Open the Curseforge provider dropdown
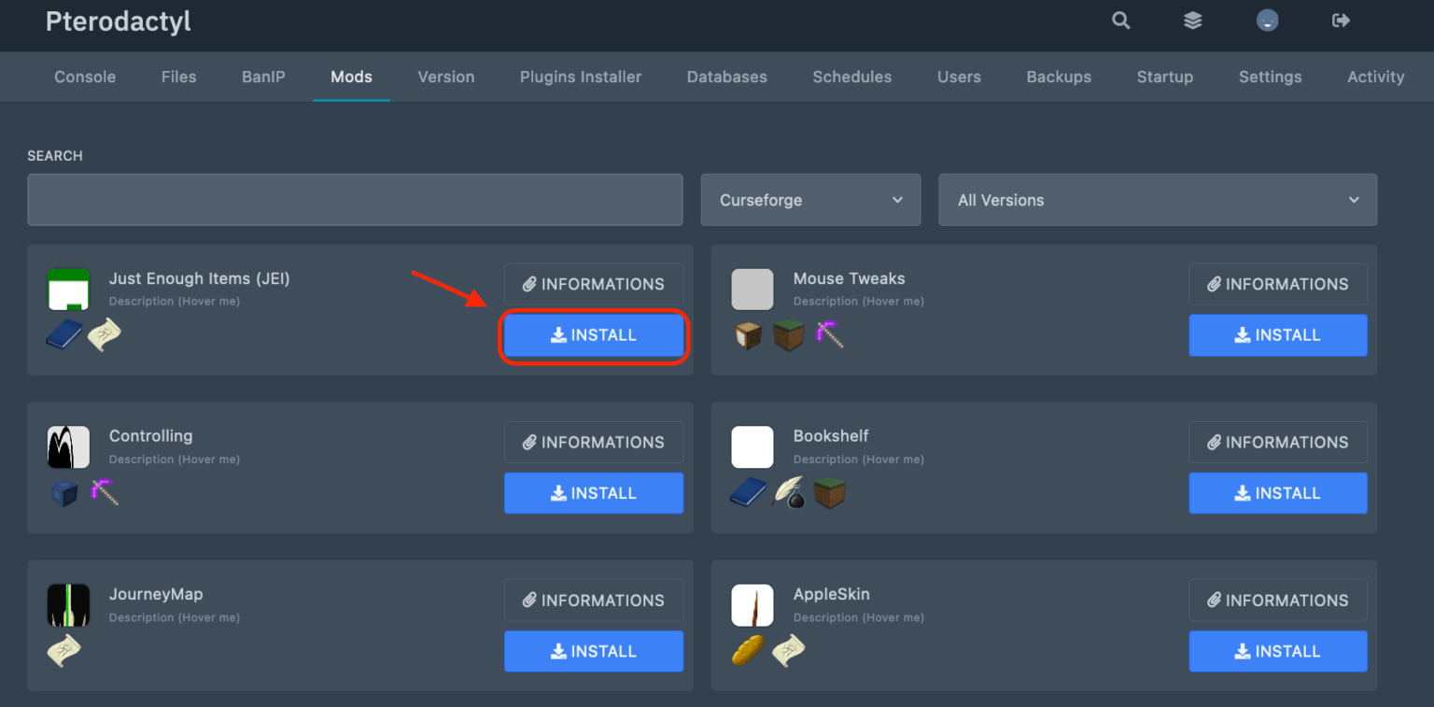Image resolution: width=1434 pixels, height=707 pixels. click(809, 199)
